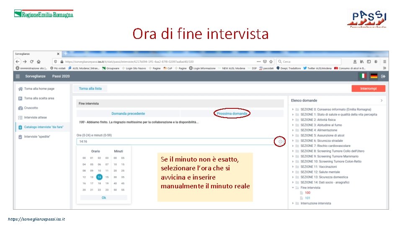Image resolution: width=402 pixels, height=226 pixels.
Task: Collapse the Fine intervista tree node
Action: [x=293, y=187]
